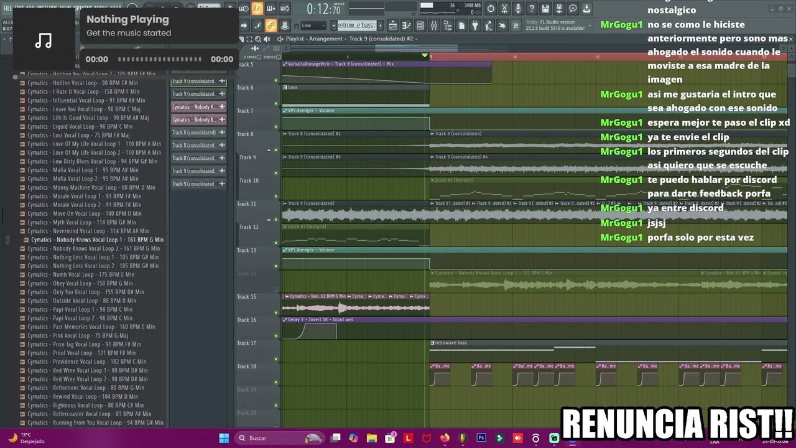
Task: Open the shopping cart store icon
Action: tap(516, 26)
